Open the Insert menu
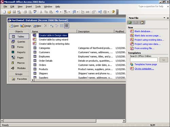 [x=29, y=7]
